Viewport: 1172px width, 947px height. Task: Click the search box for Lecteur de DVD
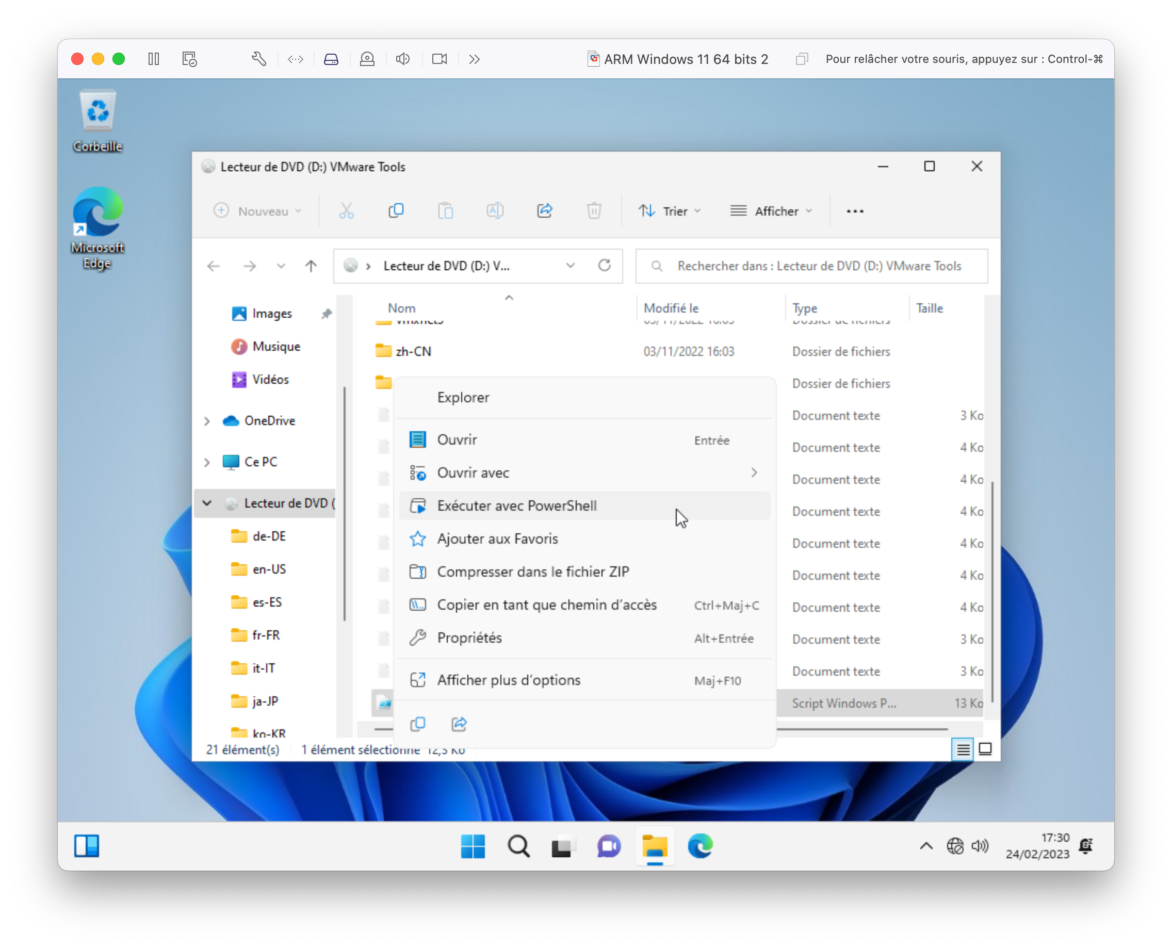[x=811, y=266]
